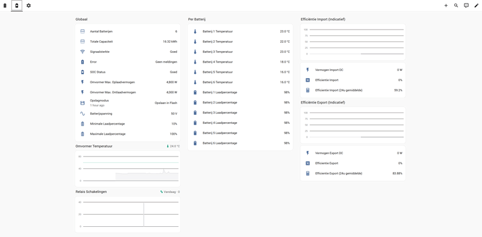Click the SOC Status battery icon
Screen dimensions: 482x237
click(x=83, y=72)
